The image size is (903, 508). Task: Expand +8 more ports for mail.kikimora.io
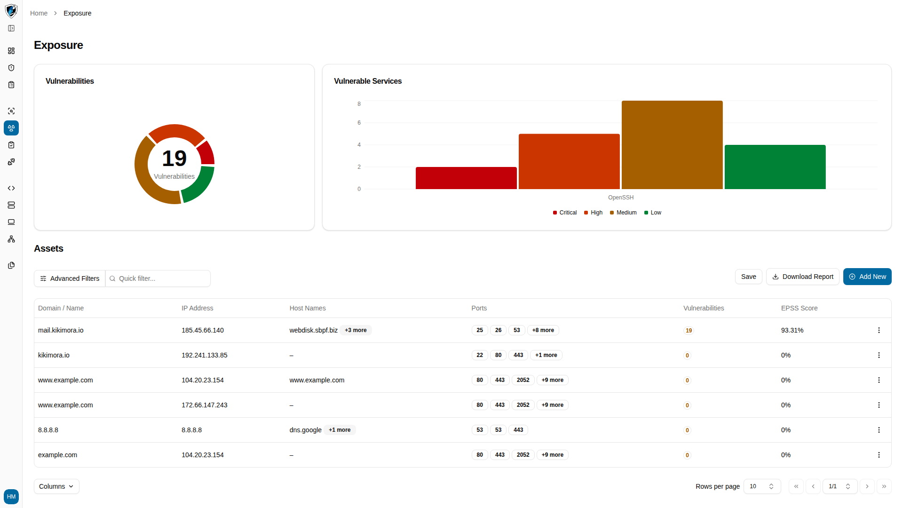click(543, 330)
